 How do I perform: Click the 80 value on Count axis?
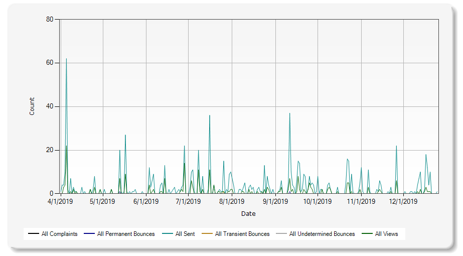coord(50,19)
